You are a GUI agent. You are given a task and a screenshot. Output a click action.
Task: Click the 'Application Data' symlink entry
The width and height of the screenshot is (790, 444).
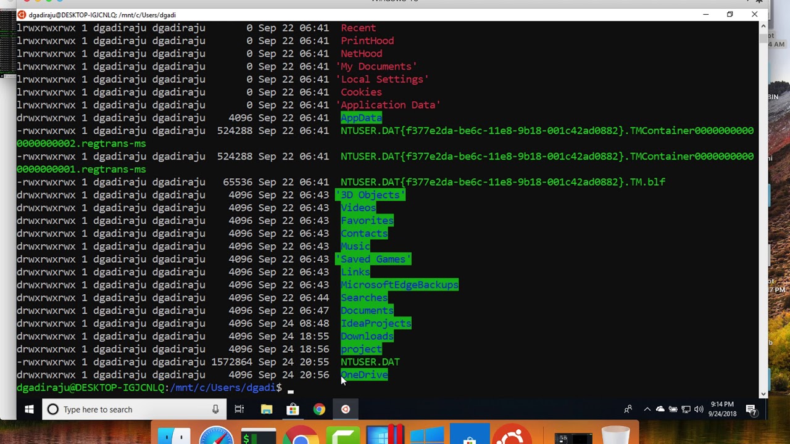tap(388, 105)
